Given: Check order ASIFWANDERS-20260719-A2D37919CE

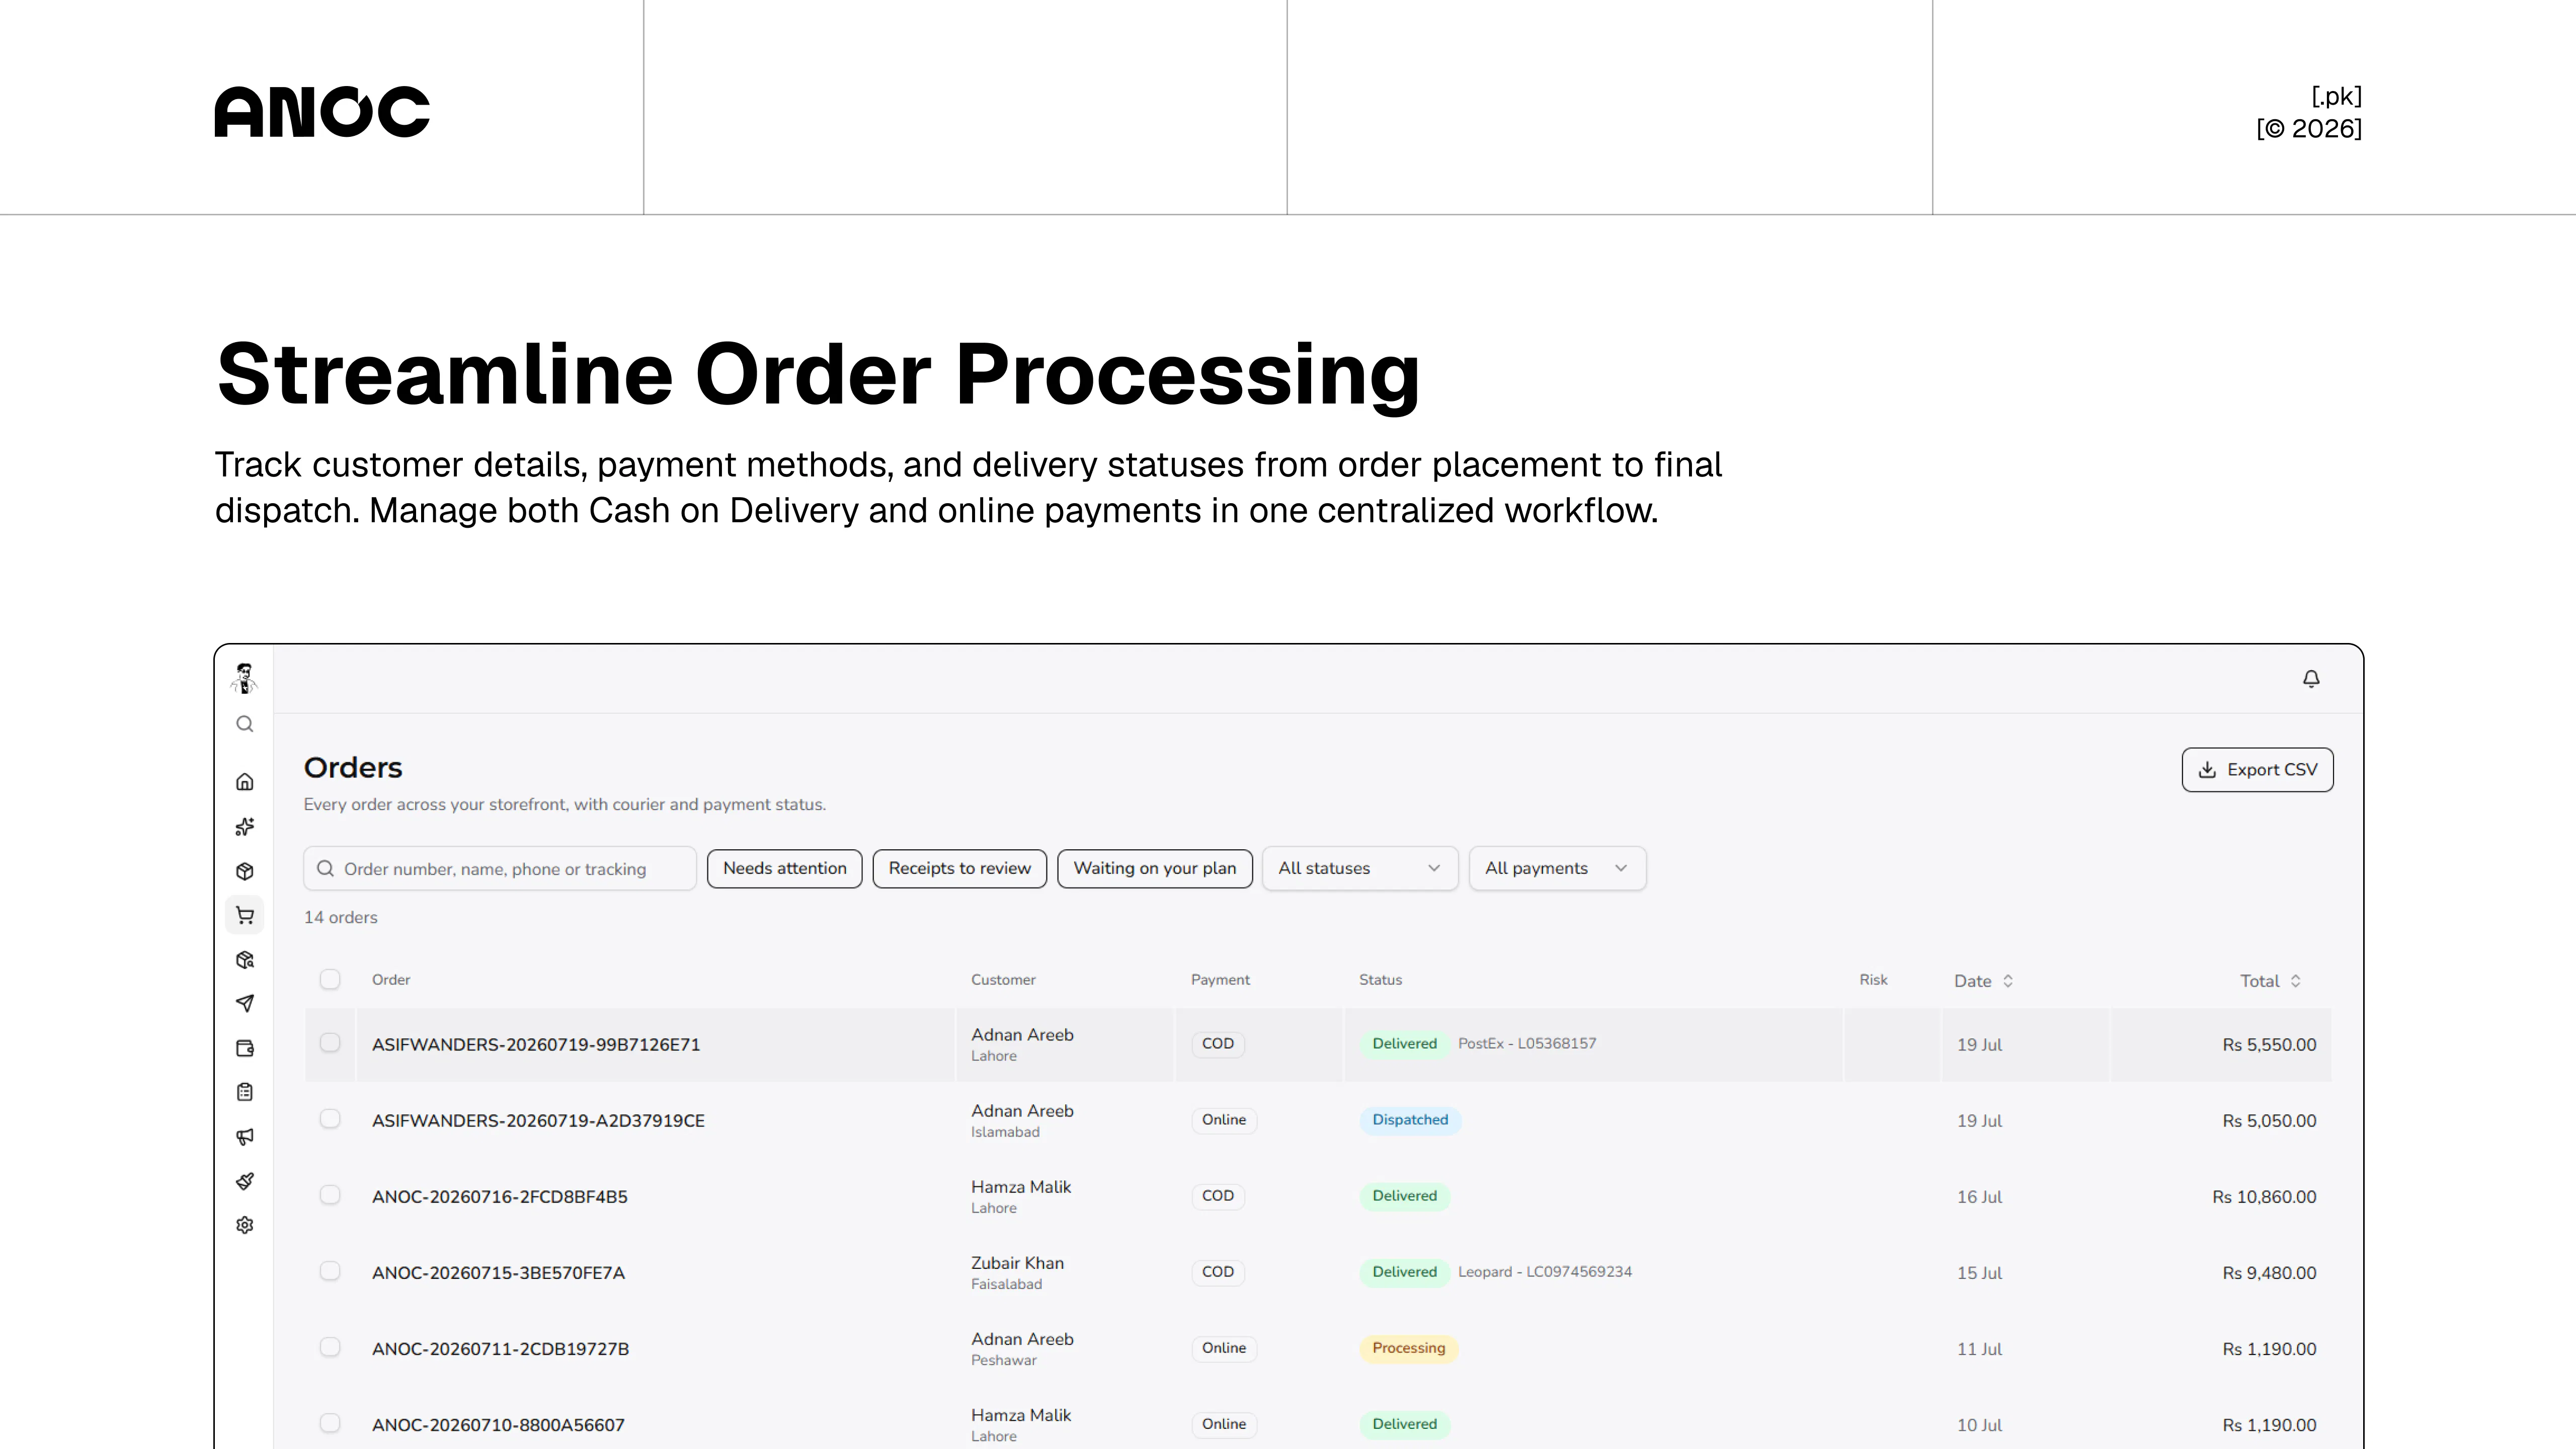Looking at the screenshot, I should pos(330,1119).
